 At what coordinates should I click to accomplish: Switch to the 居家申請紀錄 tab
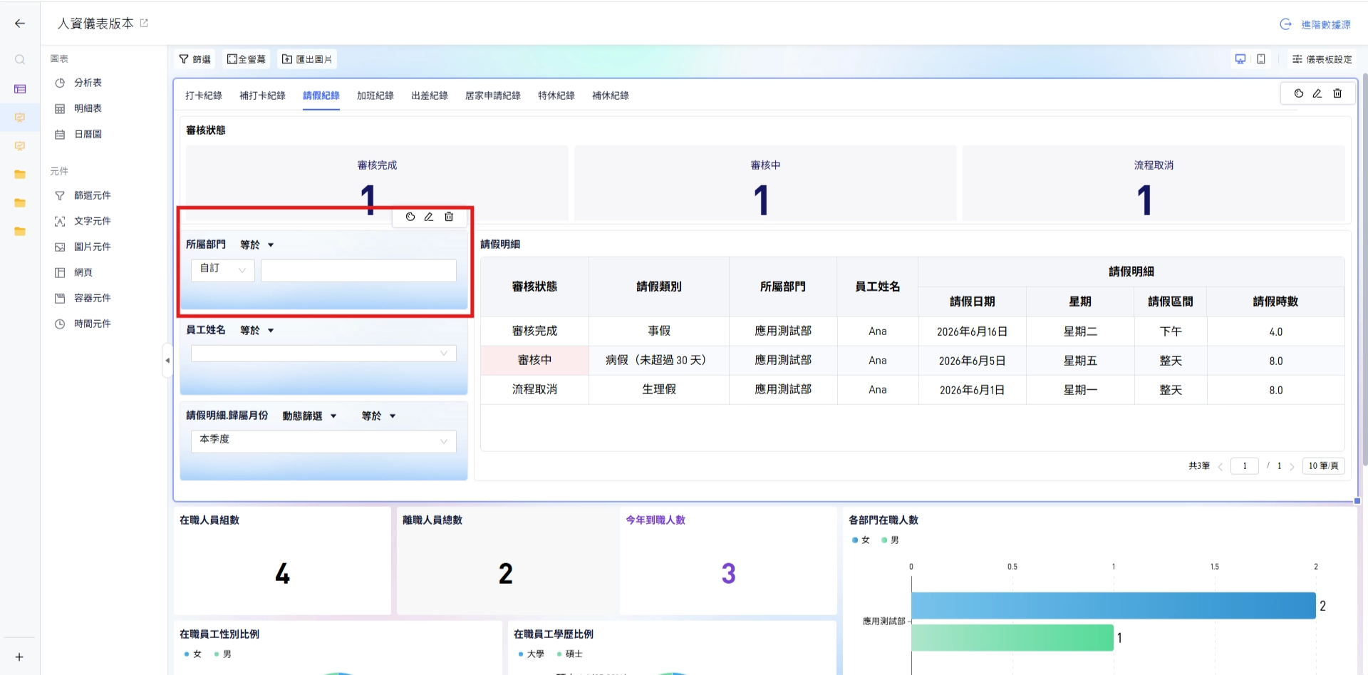tap(493, 96)
